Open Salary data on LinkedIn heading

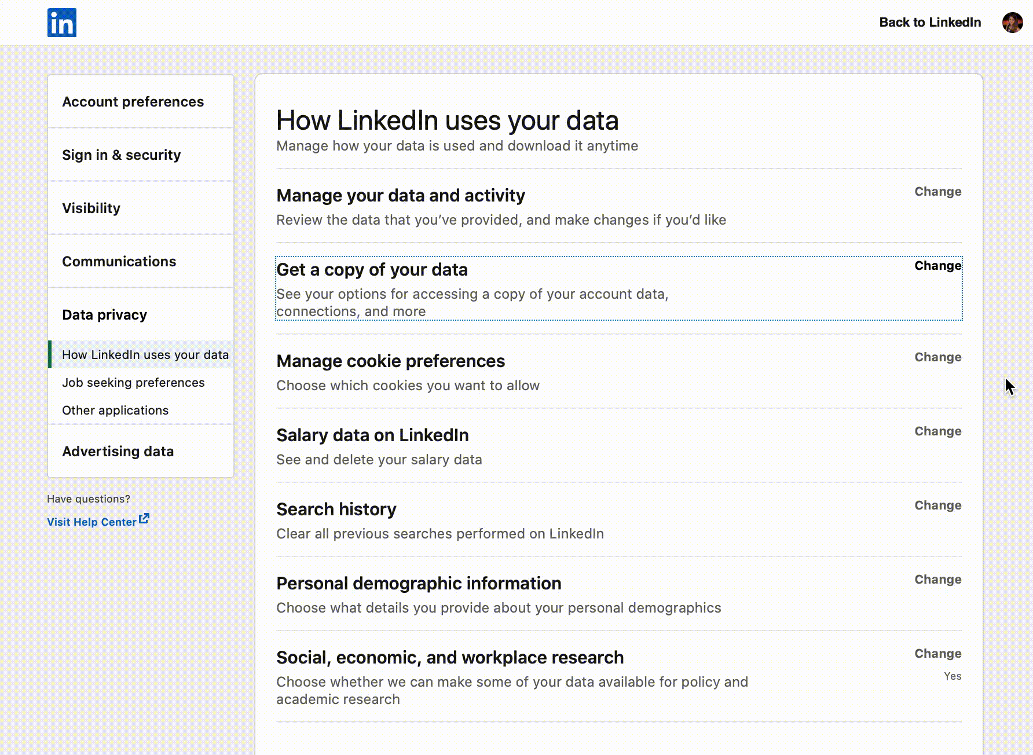point(373,435)
